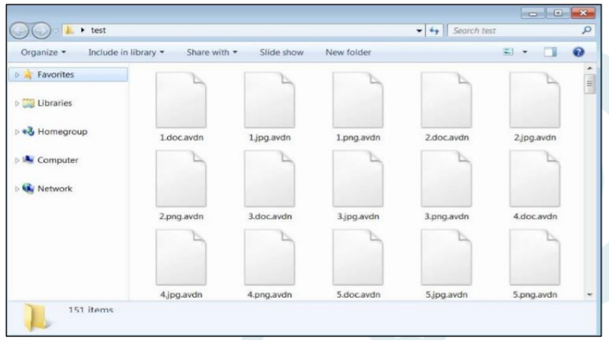
Task: Change your view icon in toolbar
Action: click(x=508, y=52)
